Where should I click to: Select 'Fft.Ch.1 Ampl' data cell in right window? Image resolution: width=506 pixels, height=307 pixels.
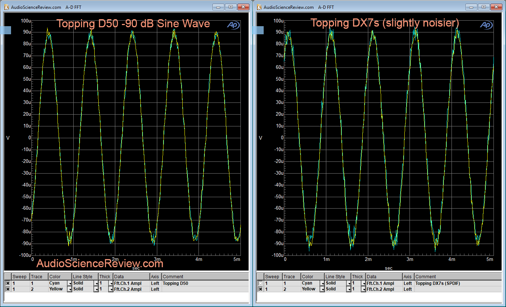(384, 283)
